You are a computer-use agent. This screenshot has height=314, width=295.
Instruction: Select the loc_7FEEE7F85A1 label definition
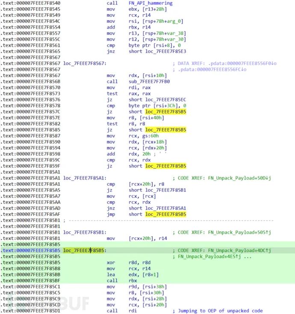(85, 178)
